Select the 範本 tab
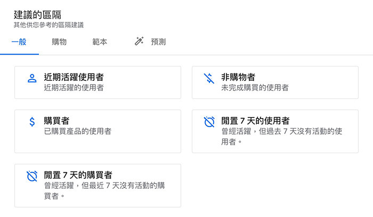 tap(100, 42)
